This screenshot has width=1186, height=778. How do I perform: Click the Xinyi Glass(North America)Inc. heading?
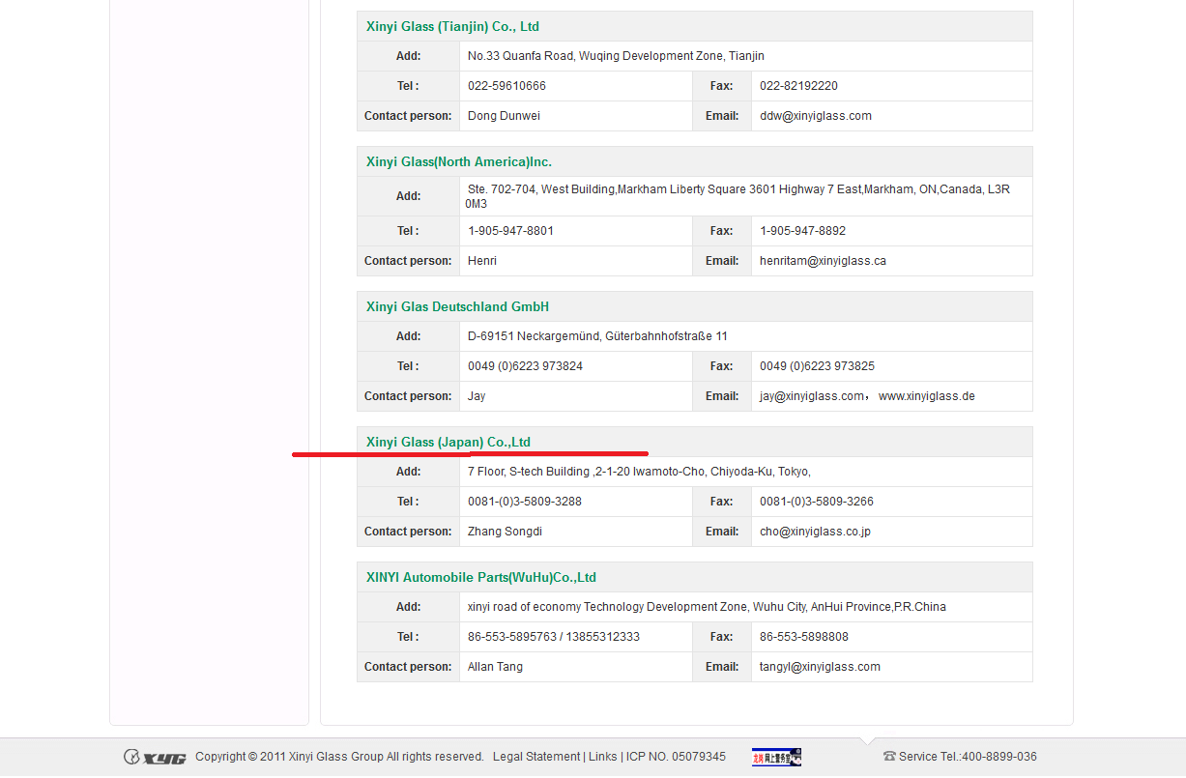[x=459, y=161]
